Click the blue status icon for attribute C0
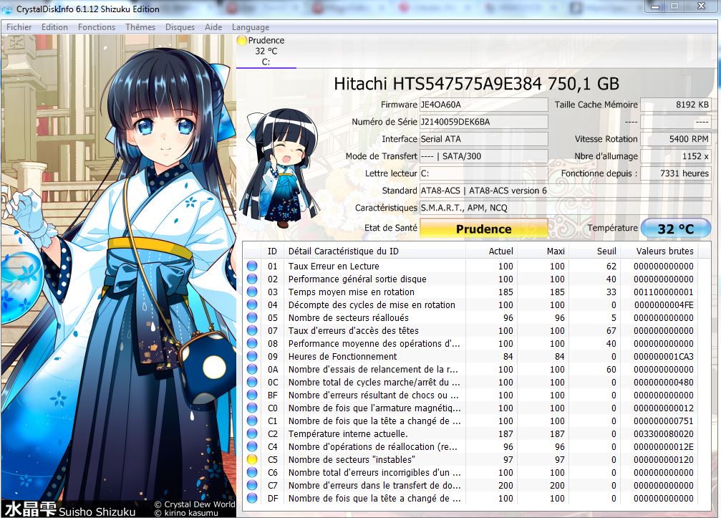Image resolution: width=721 pixels, height=518 pixels. 252,408
